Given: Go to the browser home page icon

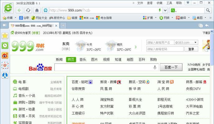Looking at the screenshot, I should pos(37,10).
